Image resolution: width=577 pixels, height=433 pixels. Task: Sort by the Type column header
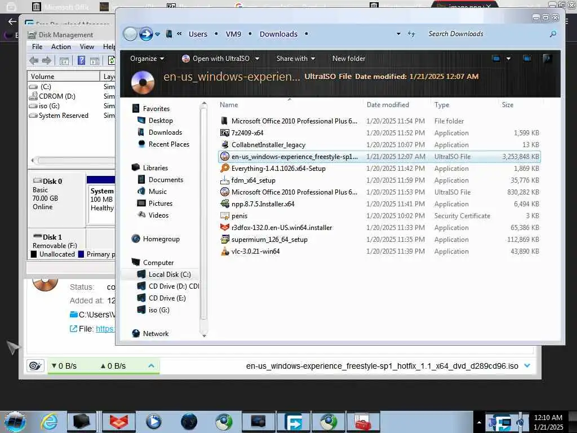[x=442, y=105]
